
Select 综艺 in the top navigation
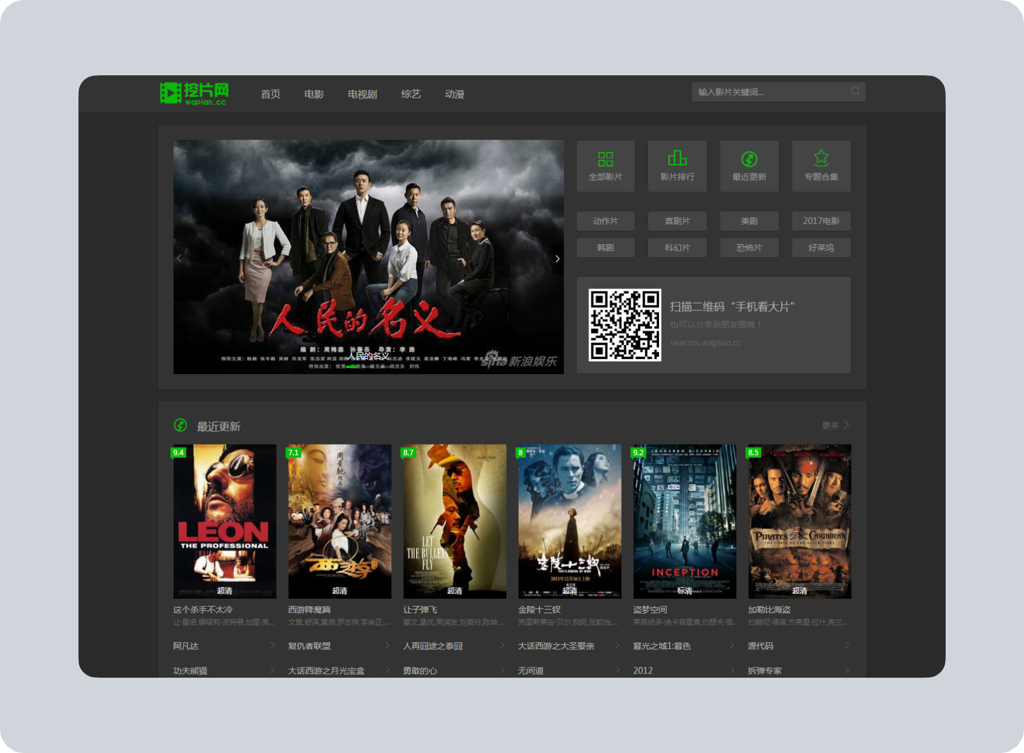pyautogui.click(x=411, y=94)
